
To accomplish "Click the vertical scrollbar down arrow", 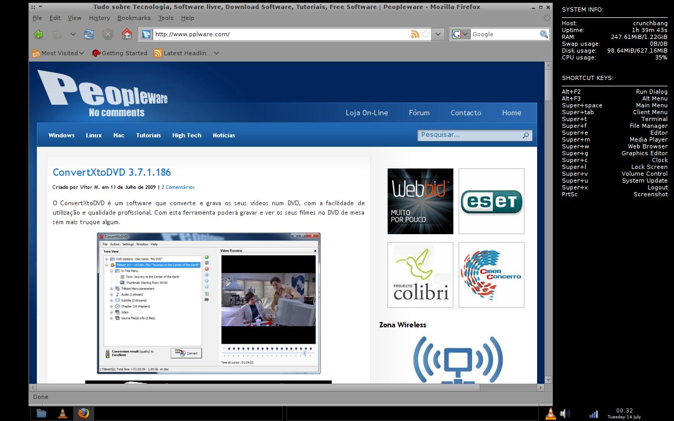I will click(548, 379).
